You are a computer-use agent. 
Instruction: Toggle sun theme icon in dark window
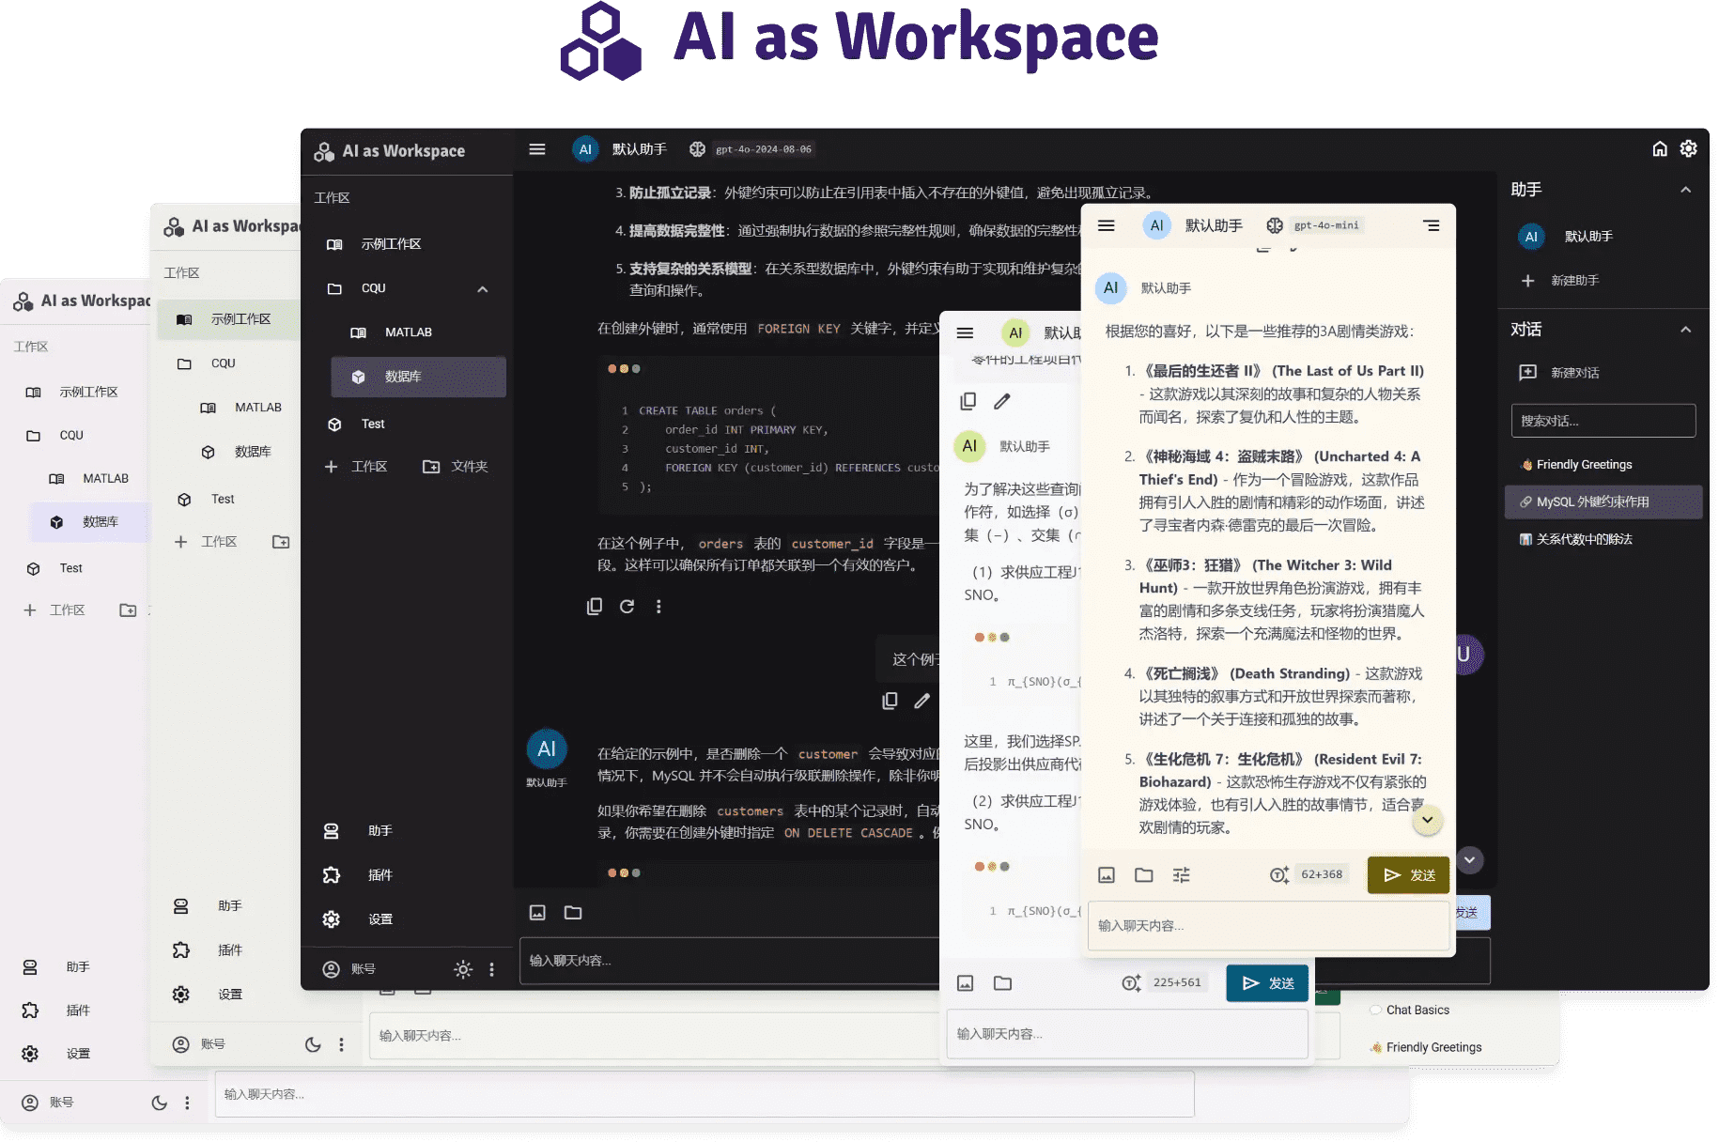point(463,970)
